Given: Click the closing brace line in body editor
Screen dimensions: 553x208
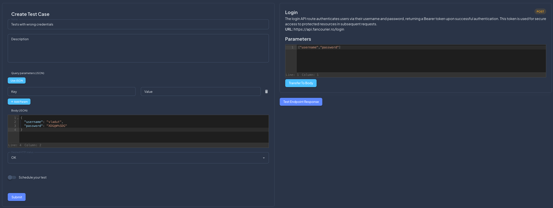Looking at the screenshot, I should [x=144, y=130].
